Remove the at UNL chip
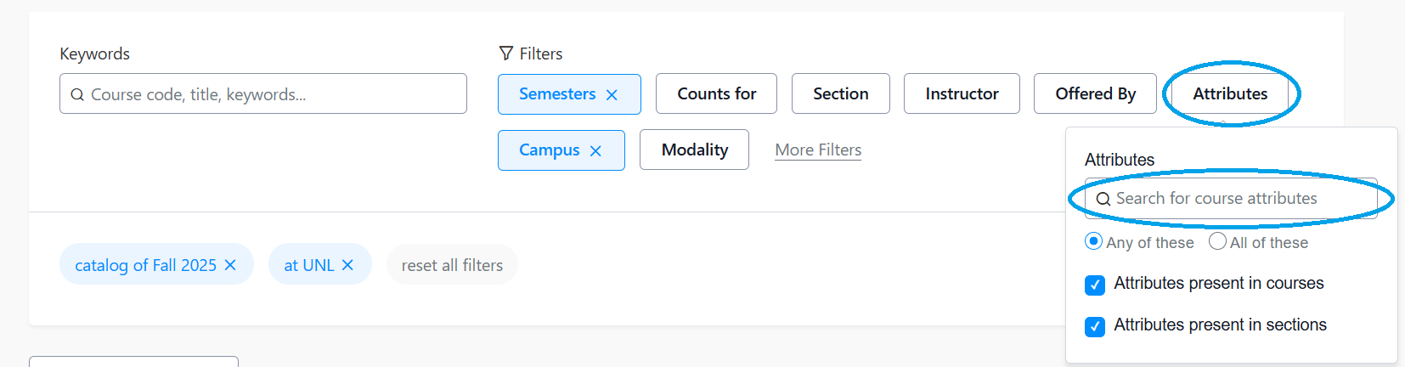The height and width of the screenshot is (367, 1405). click(347, 265)
